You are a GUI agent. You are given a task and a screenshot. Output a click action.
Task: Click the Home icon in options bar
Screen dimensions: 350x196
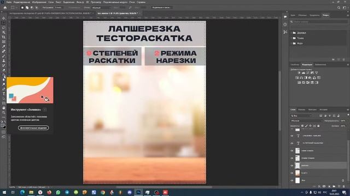pyautogui.click(x=5, y=8)
